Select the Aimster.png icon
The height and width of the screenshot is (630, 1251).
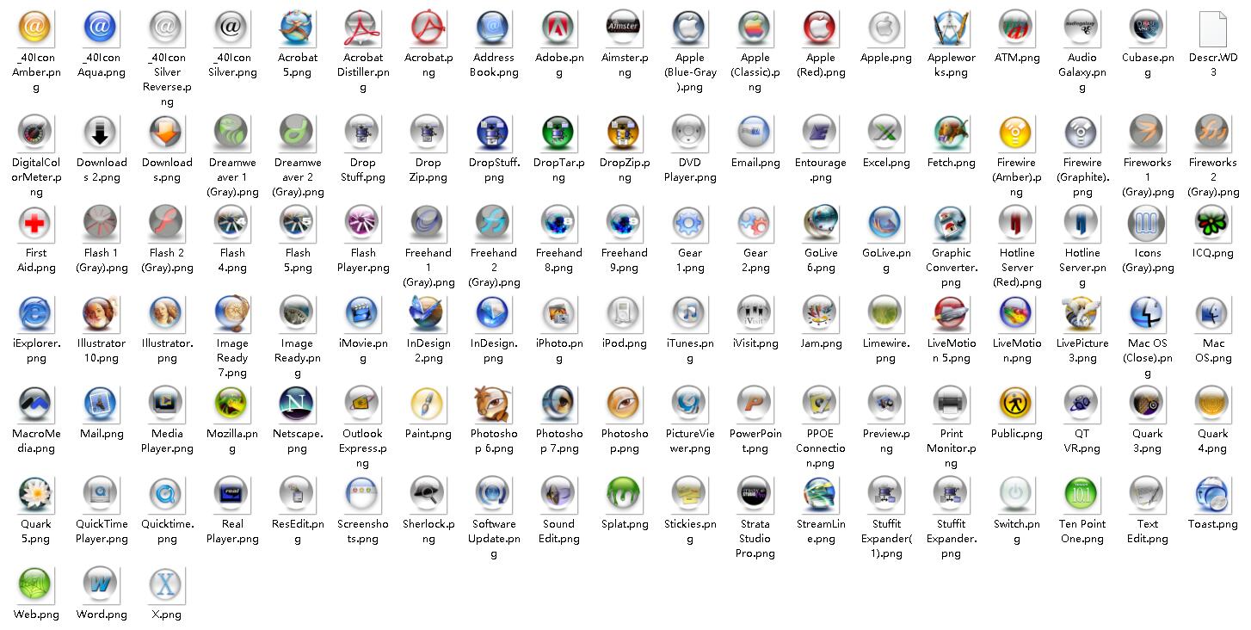point(624,28)
